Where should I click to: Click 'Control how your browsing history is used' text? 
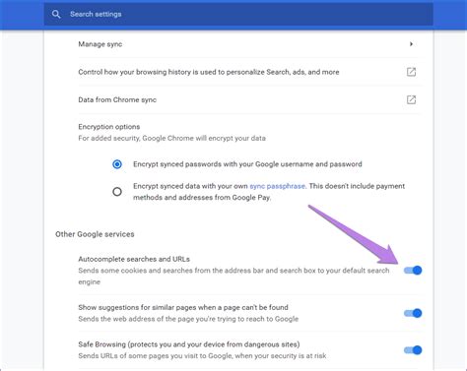point(209,72)
